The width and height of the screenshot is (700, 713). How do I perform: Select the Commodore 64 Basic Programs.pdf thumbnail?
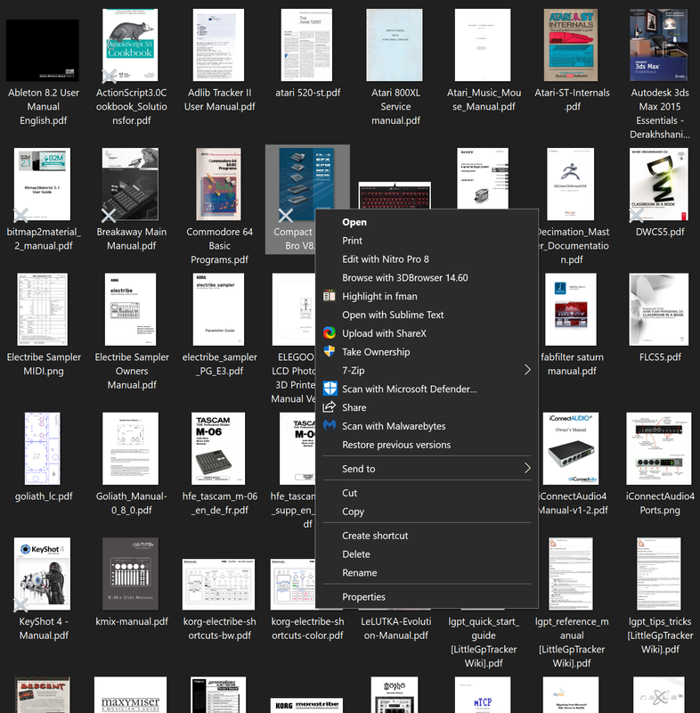[219, 184]
